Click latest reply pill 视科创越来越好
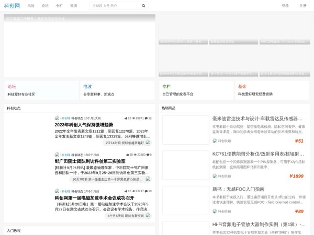Image resolution: width=314 pixels, height=235 pixels. coord(125,142)
